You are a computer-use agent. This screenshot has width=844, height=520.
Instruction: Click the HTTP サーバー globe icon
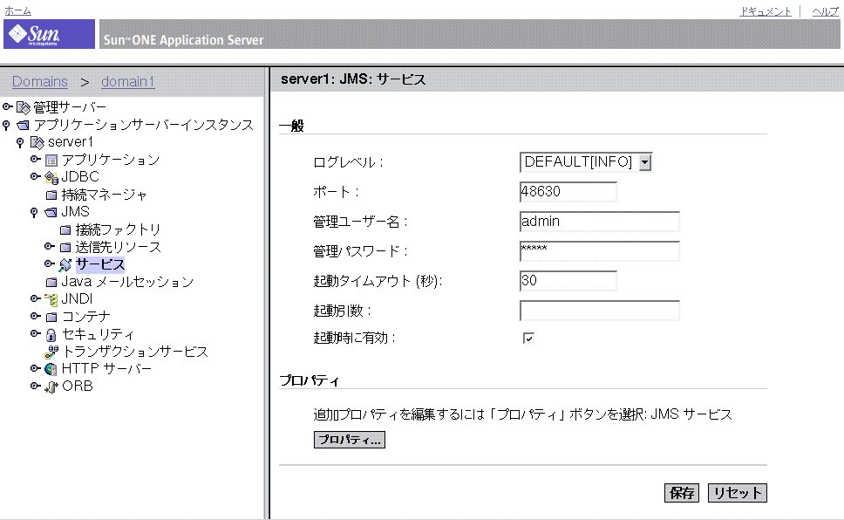coord(51,369)
